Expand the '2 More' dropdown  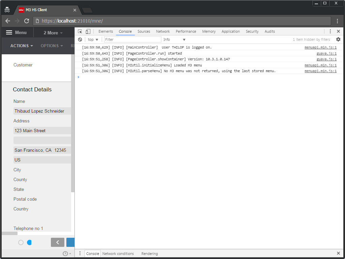(x=53, y=33)
